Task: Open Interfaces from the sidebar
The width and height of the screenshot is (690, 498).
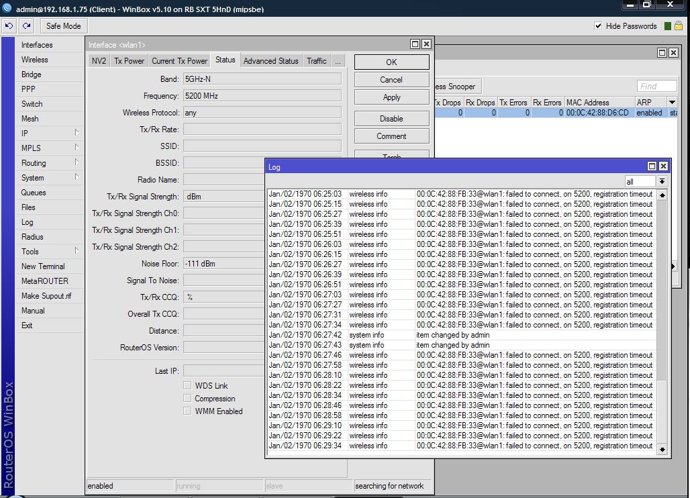Action: (x=49, y=45)
